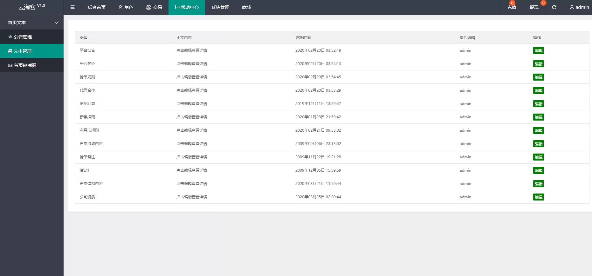Open 充值 recharge notifications

pyautogui.click(x=512, y=7)
